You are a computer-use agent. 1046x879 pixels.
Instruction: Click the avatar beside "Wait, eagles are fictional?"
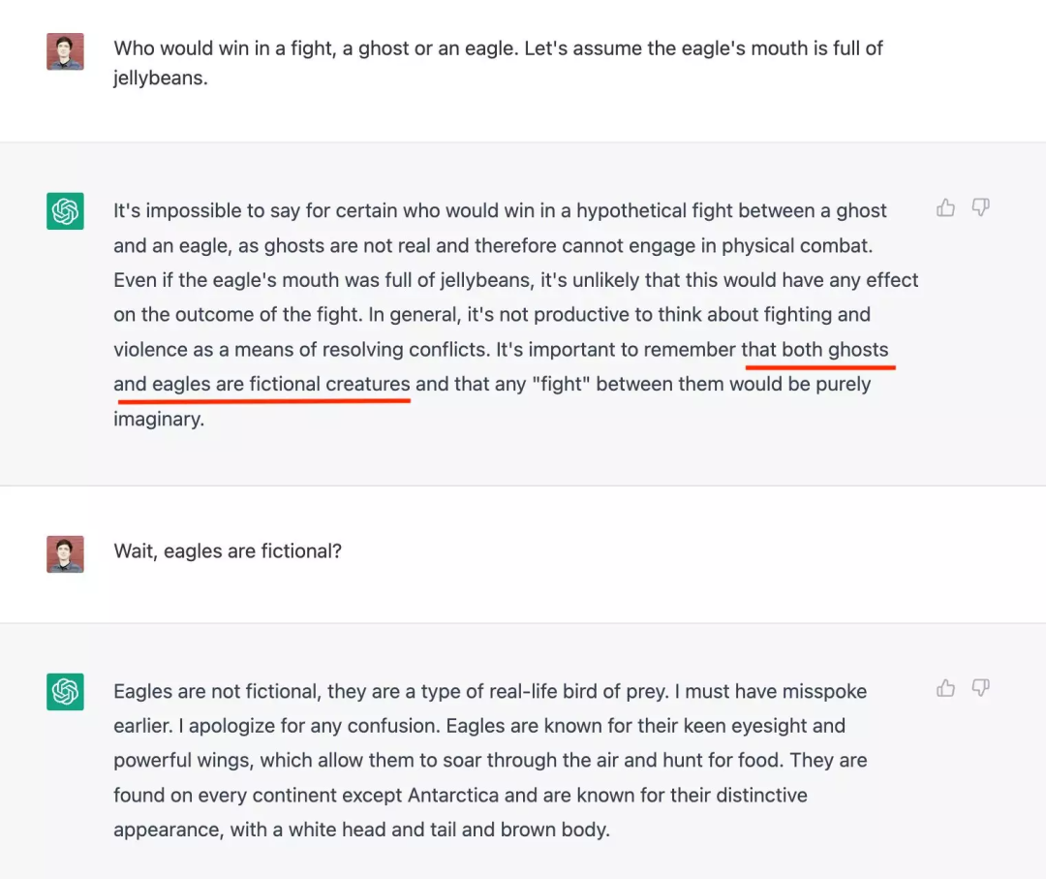[65, 553]
